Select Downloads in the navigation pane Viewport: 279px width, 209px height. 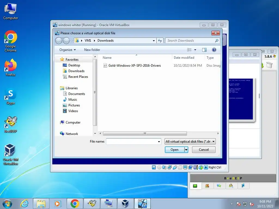tap(76, 71)
